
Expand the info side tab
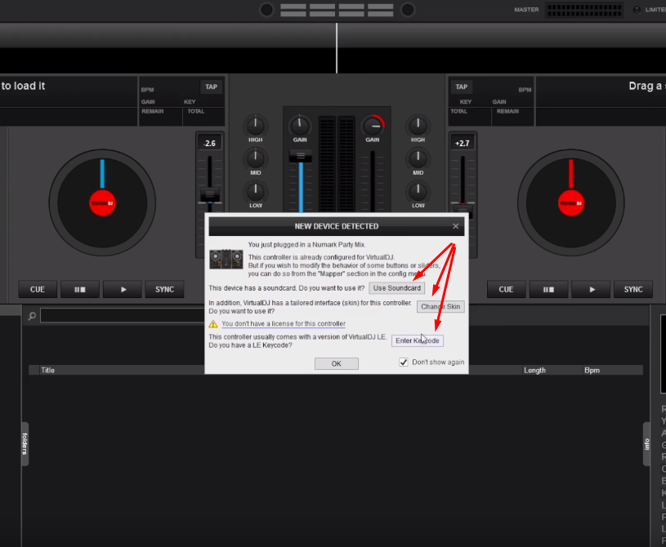646,444
